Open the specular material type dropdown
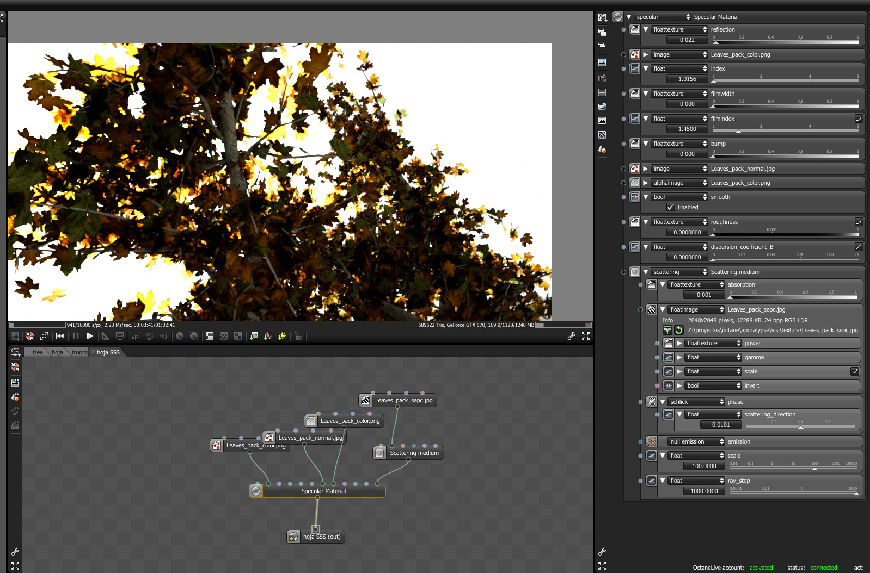The image size is (870, 573). 663,17
